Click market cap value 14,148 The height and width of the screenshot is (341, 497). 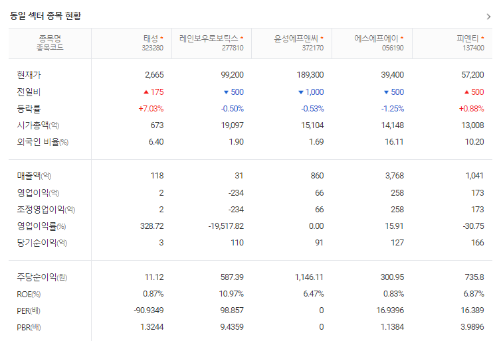click(x=393, y=125)
